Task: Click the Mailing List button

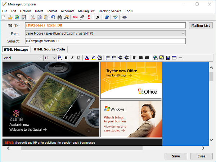Action: 201,26
